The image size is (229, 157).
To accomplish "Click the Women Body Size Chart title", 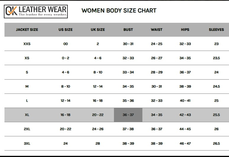I will tap(119, 11).
